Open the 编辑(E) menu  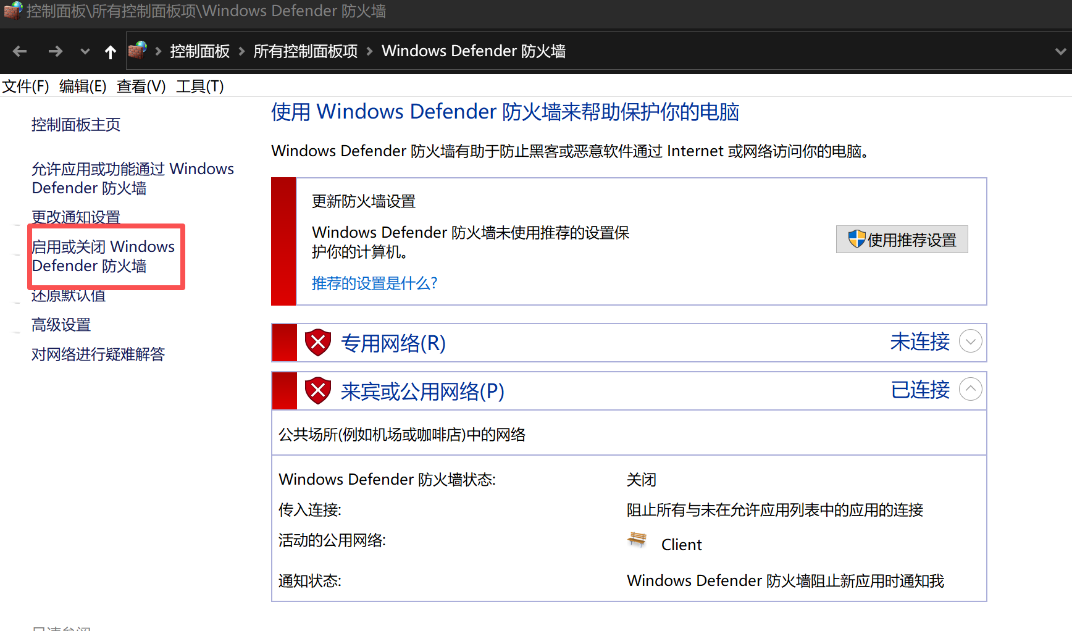[x=83, y=86]
